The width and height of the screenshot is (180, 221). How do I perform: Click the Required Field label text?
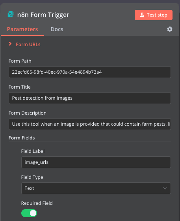point(37,203)
